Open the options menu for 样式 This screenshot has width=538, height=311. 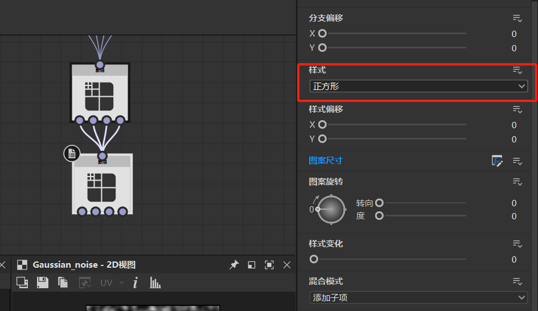coord(518,71)
